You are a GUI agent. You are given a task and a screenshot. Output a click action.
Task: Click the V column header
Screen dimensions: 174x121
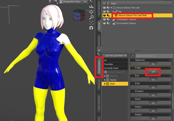(104, 3)
